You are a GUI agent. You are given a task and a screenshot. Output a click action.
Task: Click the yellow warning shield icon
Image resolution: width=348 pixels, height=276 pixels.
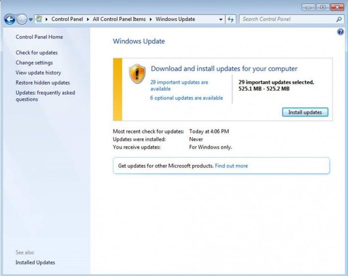(x=137, y=74)
